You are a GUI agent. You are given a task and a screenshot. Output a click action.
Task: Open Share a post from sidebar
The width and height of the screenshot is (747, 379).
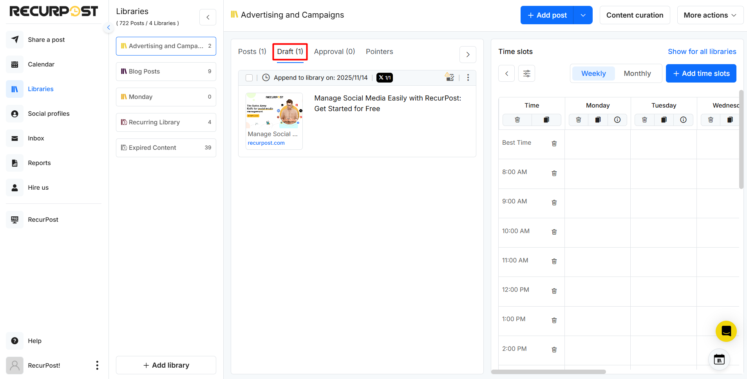coord(46,40)
